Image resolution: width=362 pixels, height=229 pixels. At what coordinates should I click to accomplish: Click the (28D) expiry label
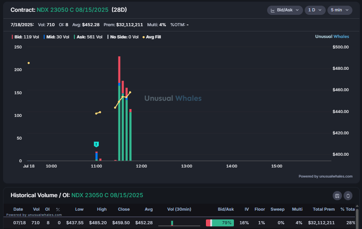(119, 10)
